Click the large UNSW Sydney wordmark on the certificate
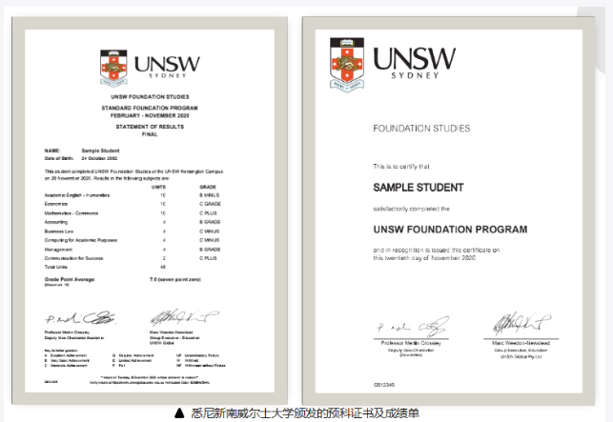Screen dimensions: 613x422 click(x=415, y=63)
